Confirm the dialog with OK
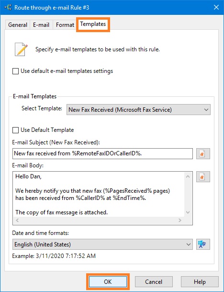This screenshot has height=292, width=224. coord(108,281)
